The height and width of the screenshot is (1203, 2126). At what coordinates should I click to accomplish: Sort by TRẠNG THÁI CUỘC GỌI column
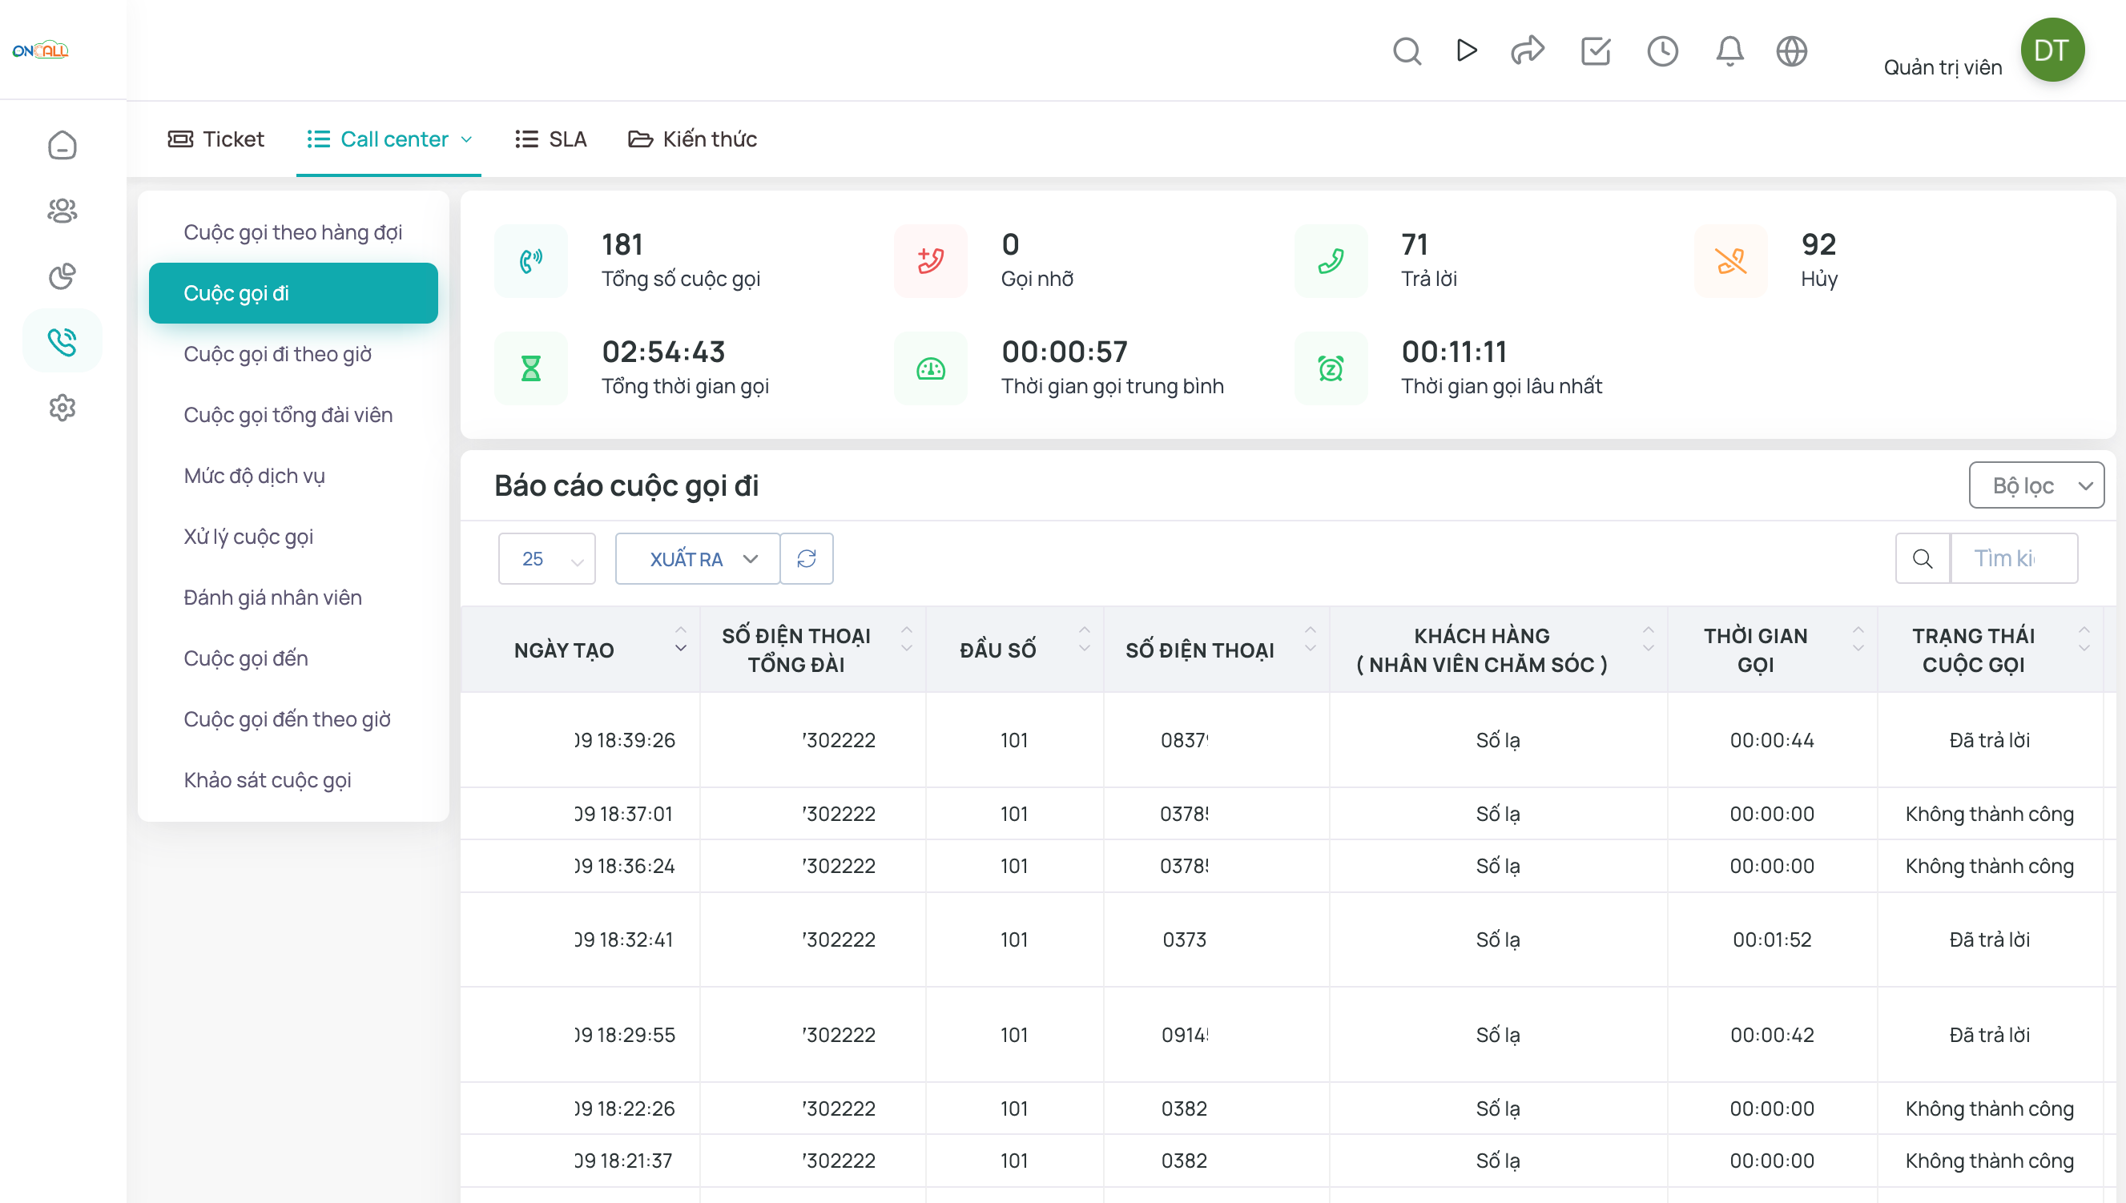click(x=1989, y=650)
